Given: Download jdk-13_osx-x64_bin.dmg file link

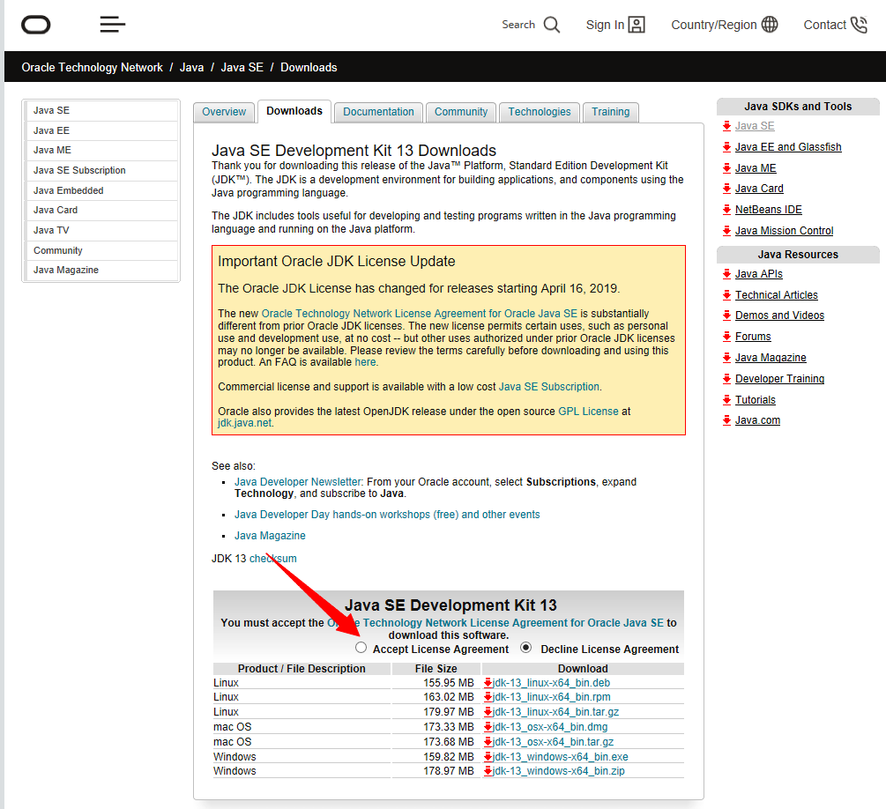Looking at the screenshot, I should click(550, 726).
